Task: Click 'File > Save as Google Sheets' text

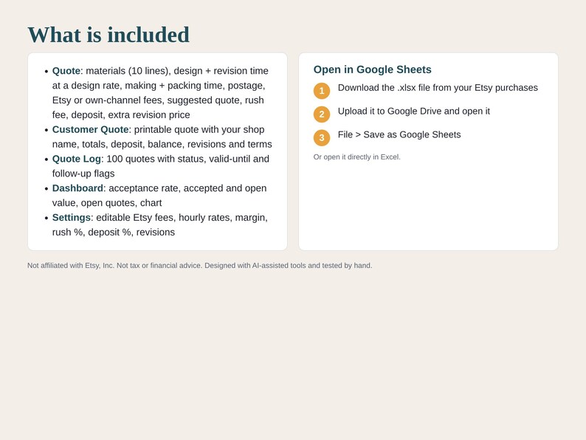Action: click(x=399, y=134)
